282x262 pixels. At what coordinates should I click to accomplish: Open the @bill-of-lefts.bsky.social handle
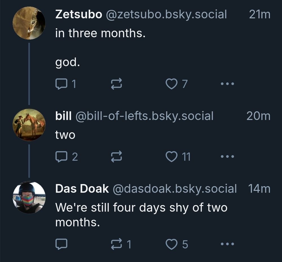[145, 116]
